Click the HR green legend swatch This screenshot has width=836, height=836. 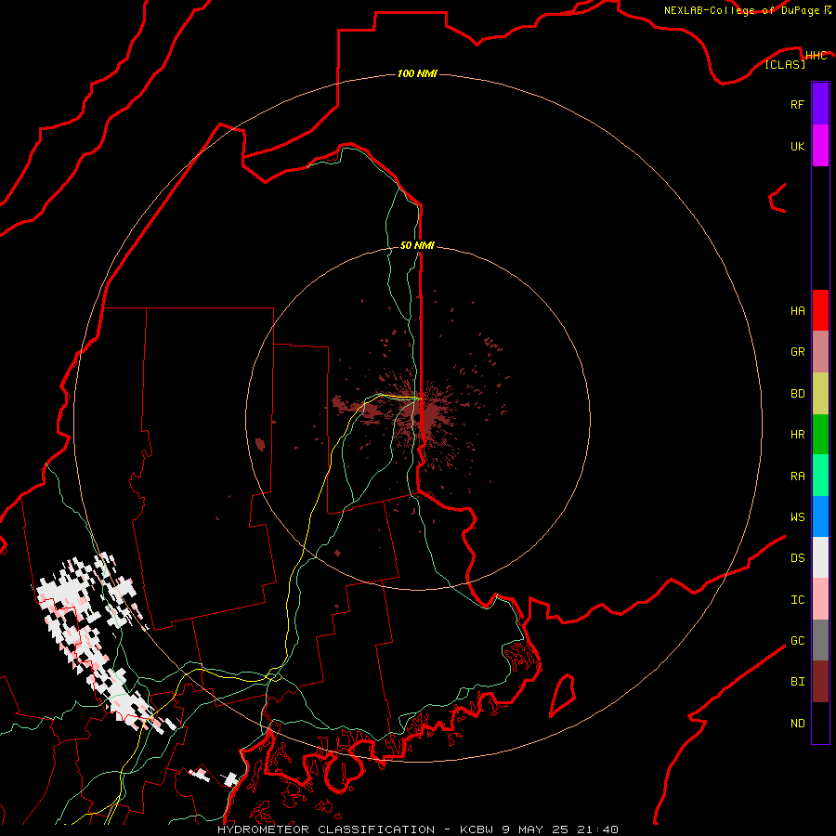[x=820, y=434]
